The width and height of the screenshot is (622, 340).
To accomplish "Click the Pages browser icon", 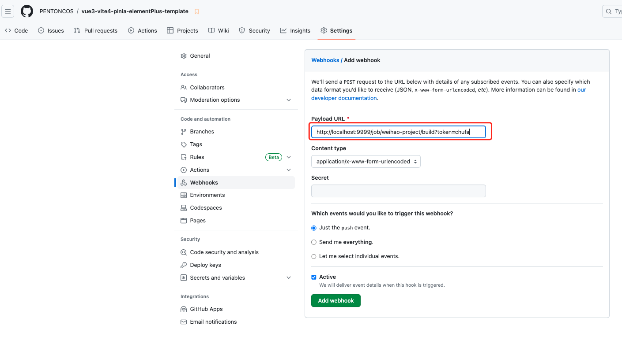I will 184,221.
